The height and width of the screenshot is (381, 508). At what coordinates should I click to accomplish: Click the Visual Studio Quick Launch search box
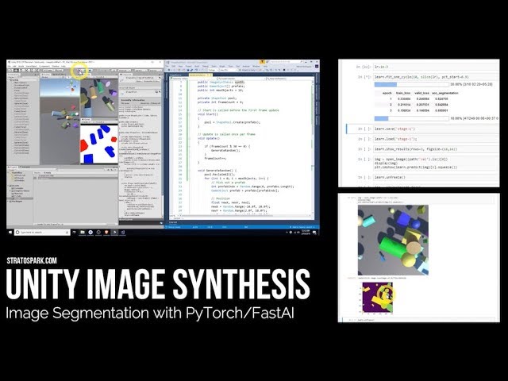285,62
